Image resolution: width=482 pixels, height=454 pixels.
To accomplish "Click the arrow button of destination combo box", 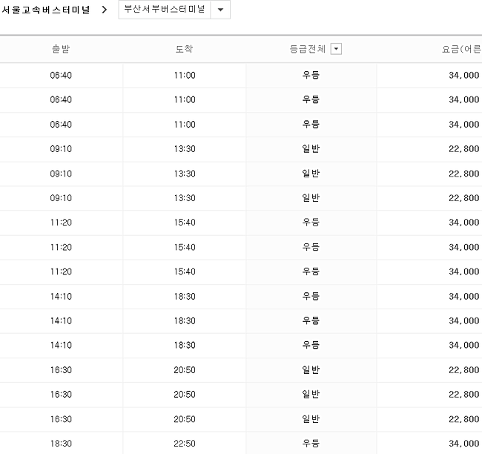I will point(220,10).
